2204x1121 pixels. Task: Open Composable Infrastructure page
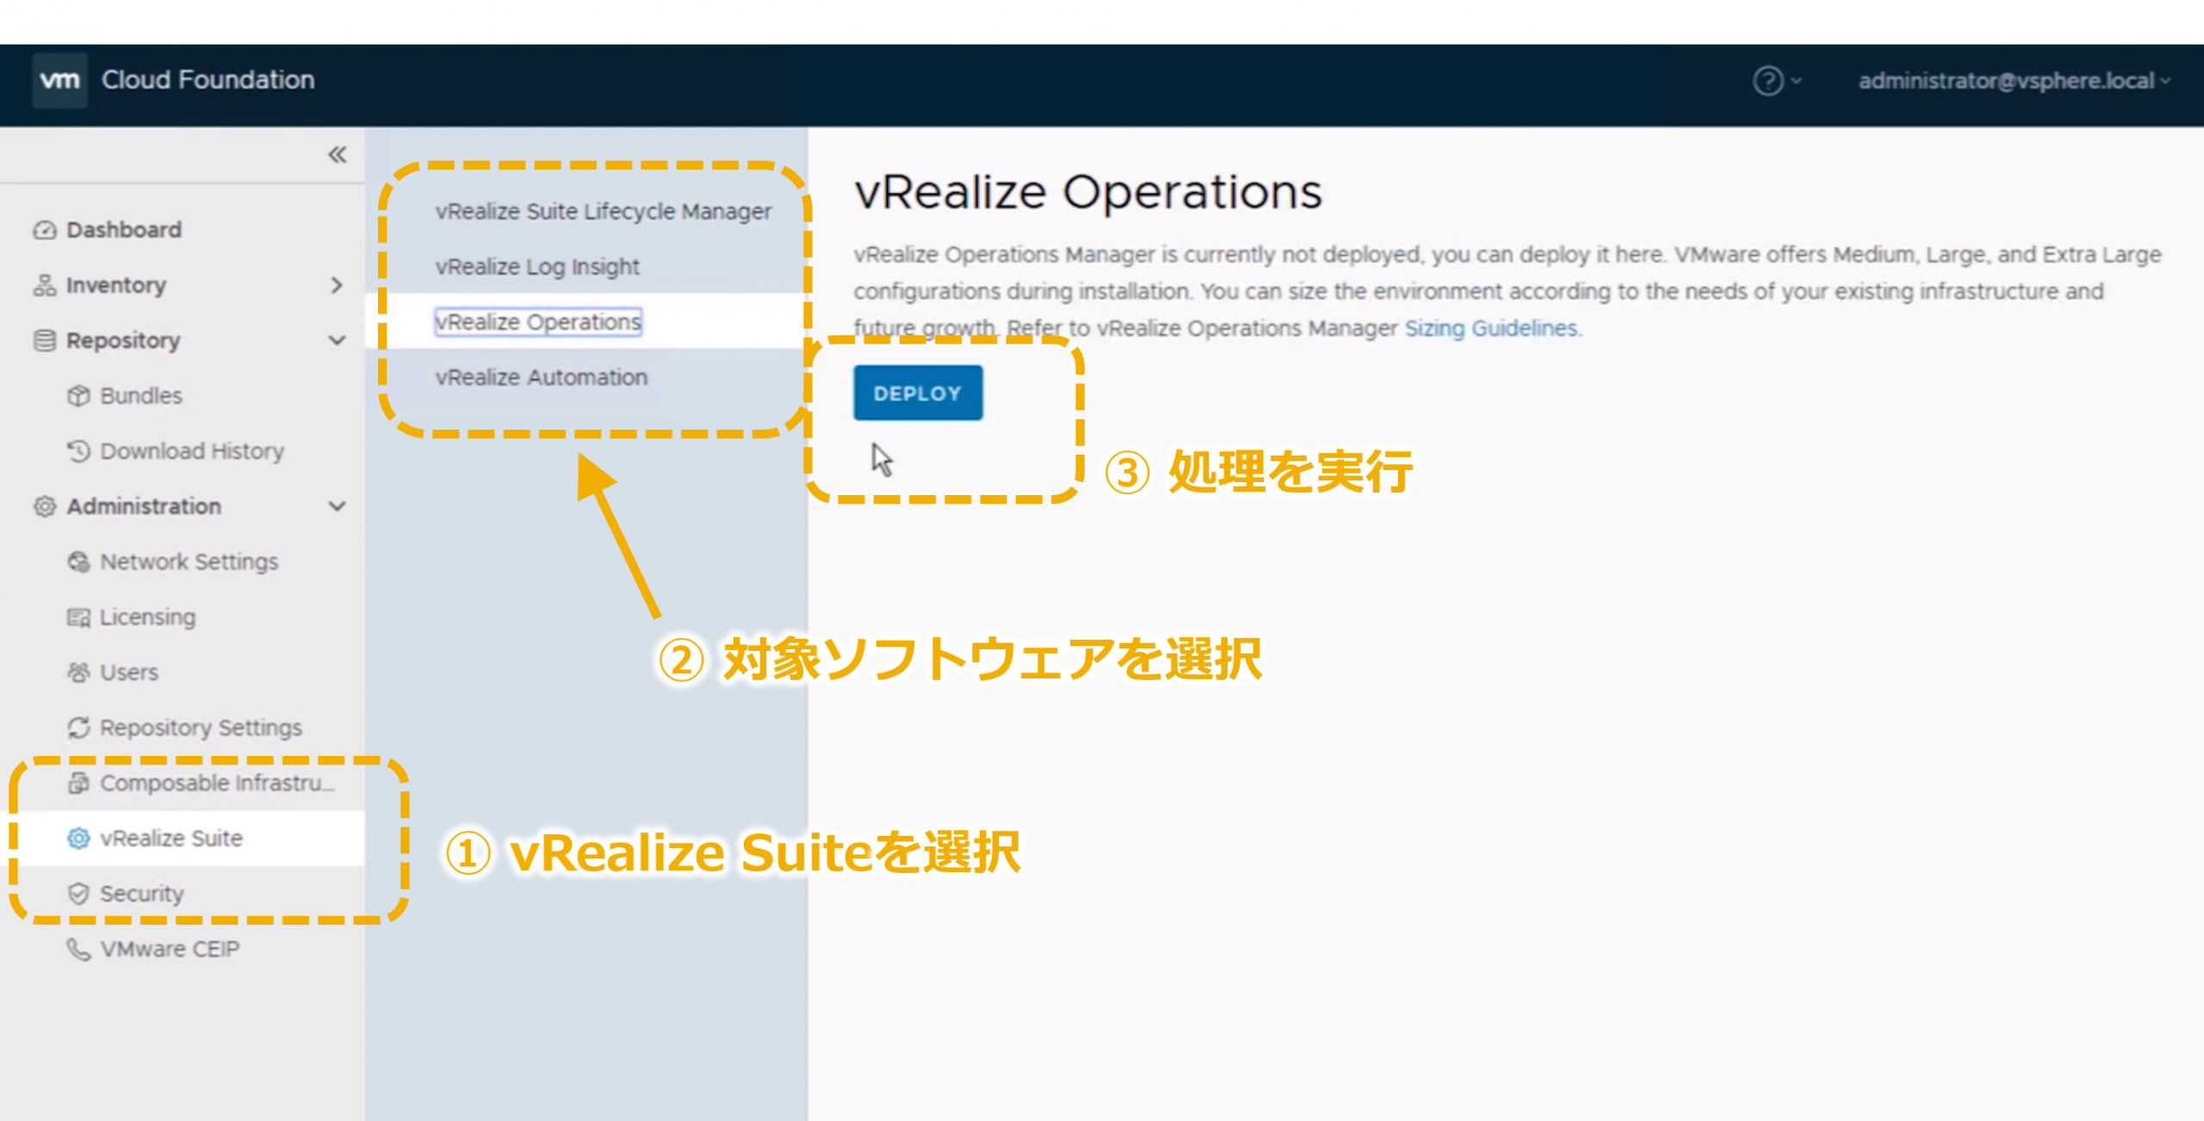(217, 783)
